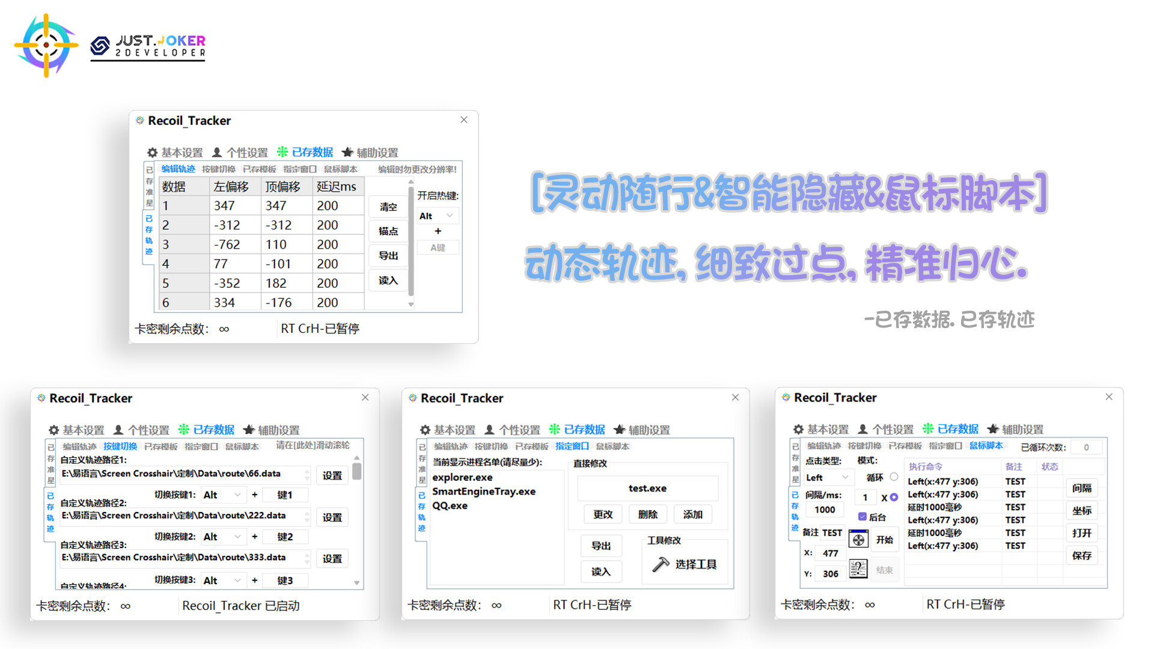
Task: Expand the Alt hotkey dropdown in top window
Action: pos(437,215)
